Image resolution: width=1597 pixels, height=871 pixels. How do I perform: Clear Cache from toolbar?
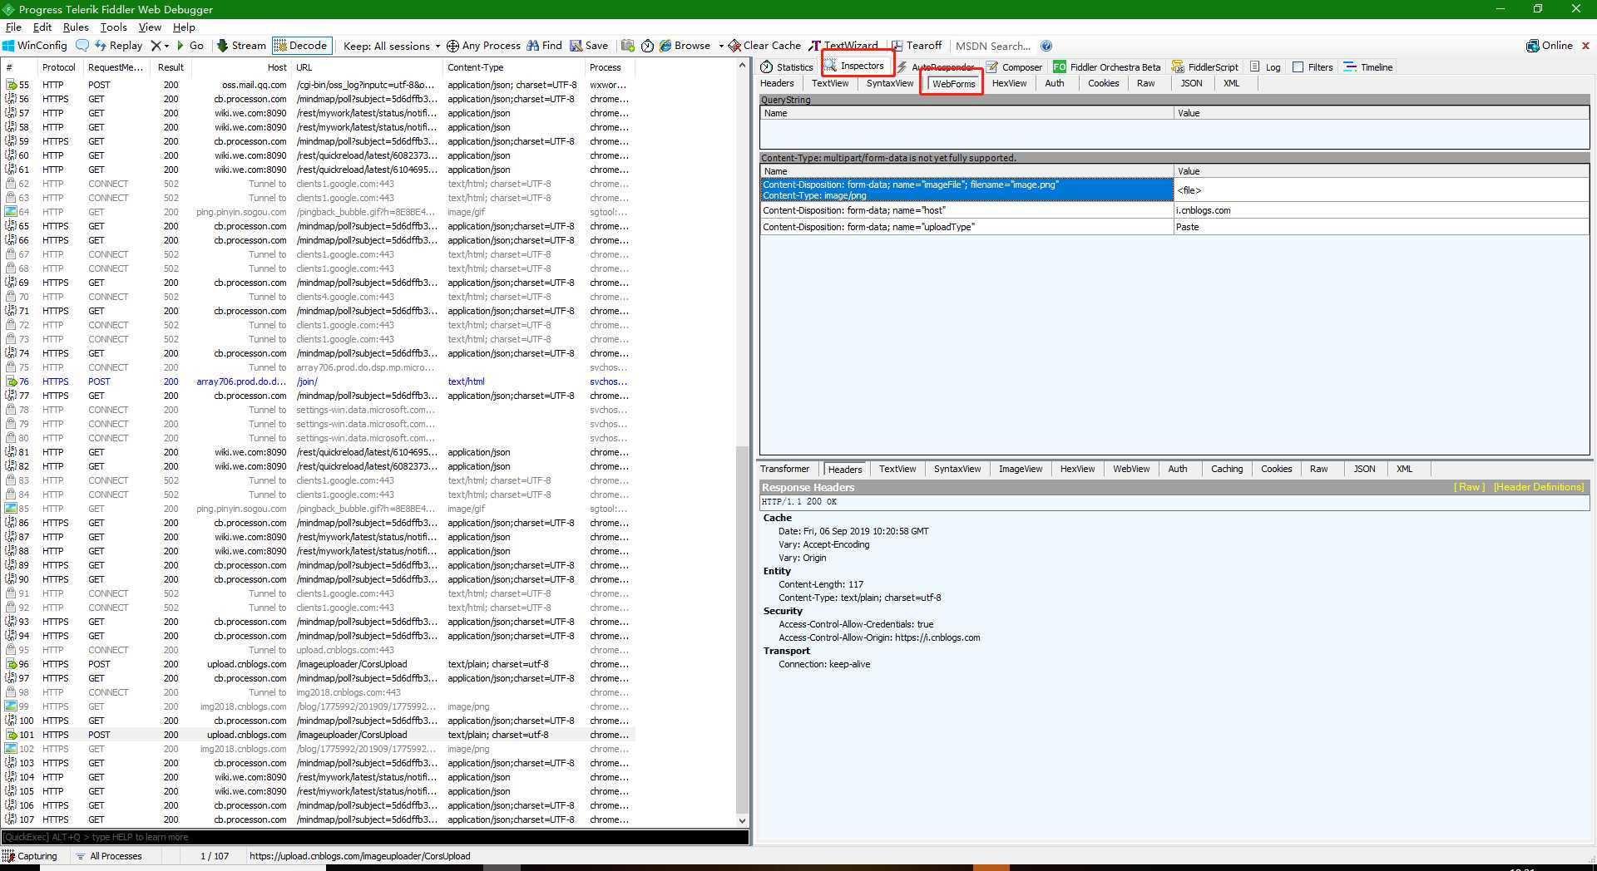(764, 46)
